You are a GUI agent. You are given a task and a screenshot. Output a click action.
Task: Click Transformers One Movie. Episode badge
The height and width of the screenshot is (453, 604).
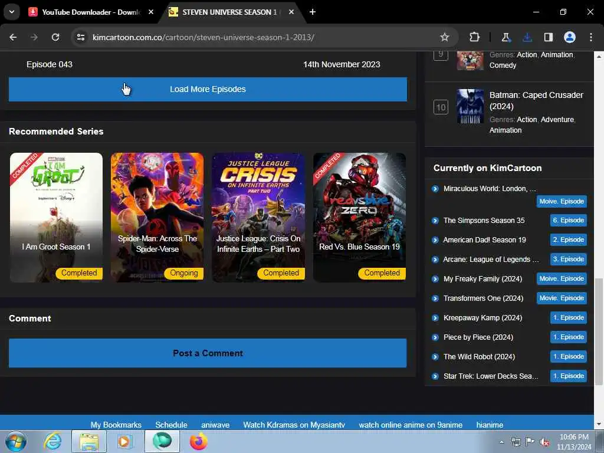pos(562,298)
